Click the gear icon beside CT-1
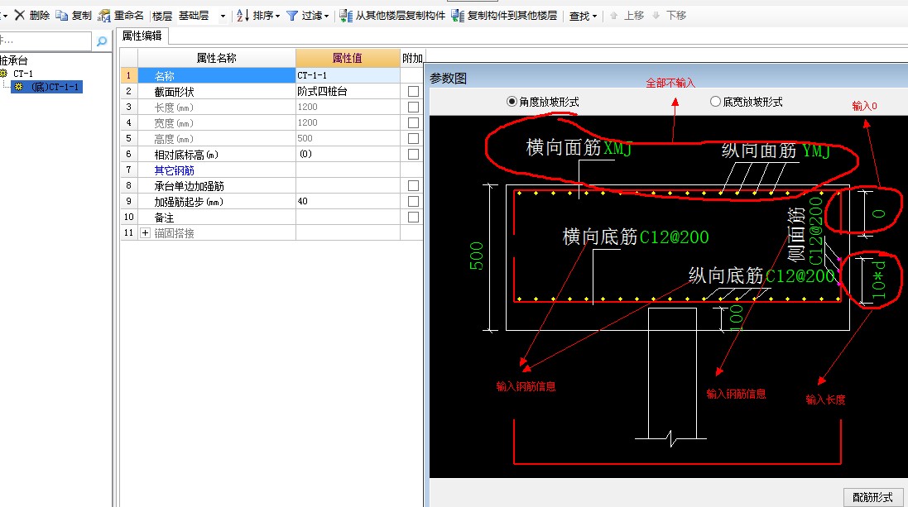This screenshot has height=507, width=908. (4, 74)
